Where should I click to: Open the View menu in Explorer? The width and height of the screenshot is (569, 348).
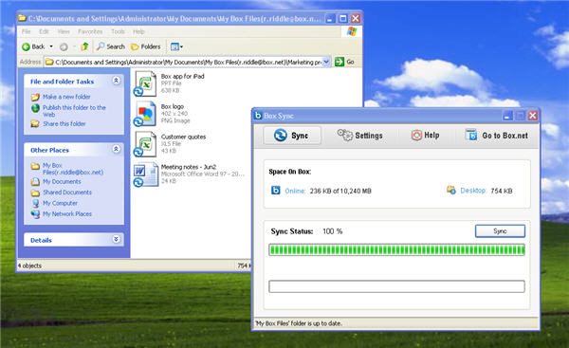(64, 31)
